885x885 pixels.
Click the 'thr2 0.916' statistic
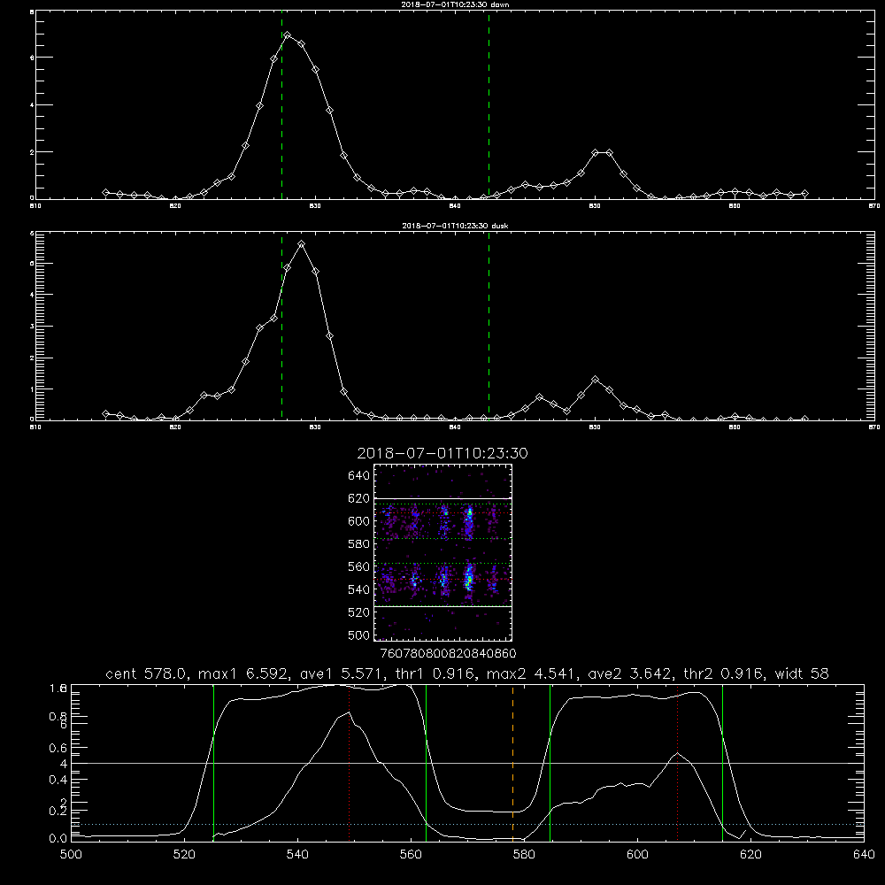pyautogui.click(x=723, y=673)
